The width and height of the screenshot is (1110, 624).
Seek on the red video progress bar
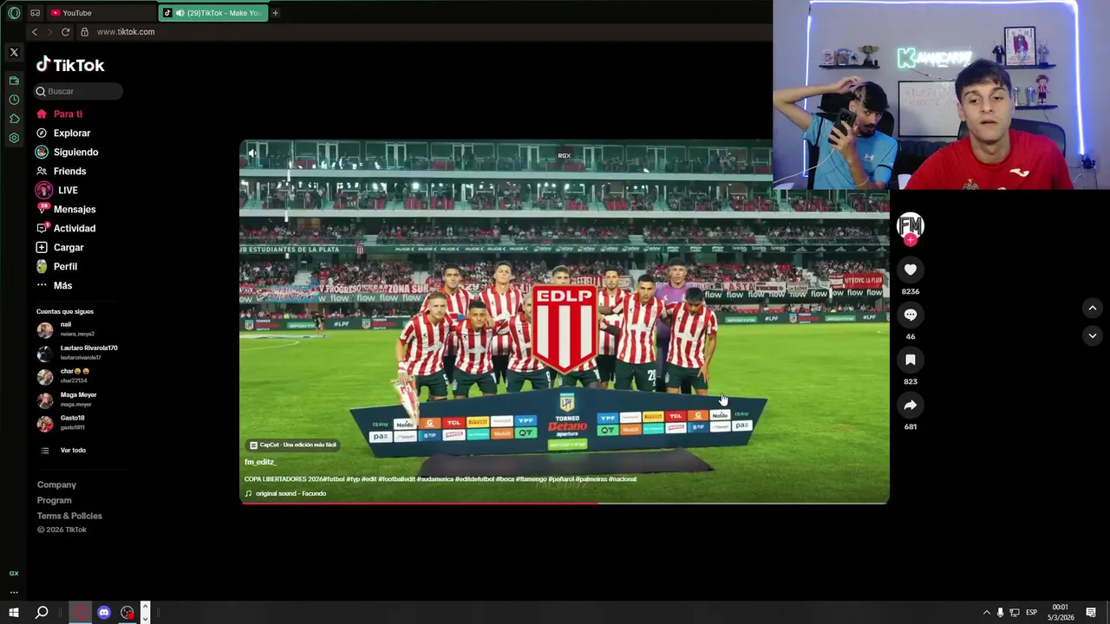(x=565, y=503)
